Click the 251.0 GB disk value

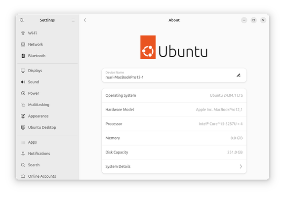[235, 152]
